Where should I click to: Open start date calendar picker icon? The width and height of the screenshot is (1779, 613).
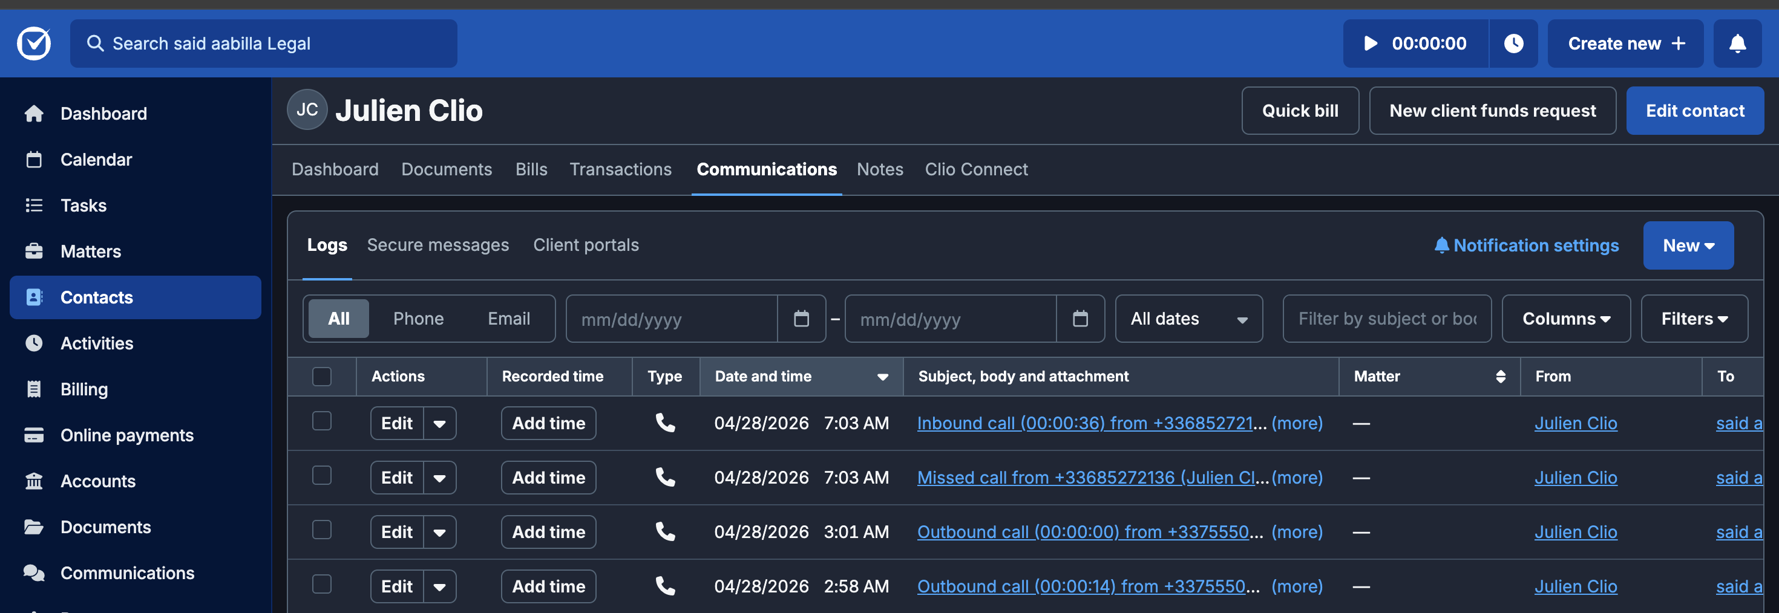(x=801, y=318)
